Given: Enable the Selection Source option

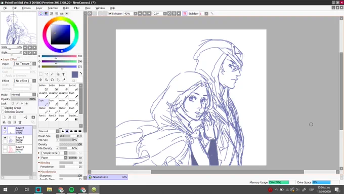Looking at the screenshot, I should (x=3, y=112).
